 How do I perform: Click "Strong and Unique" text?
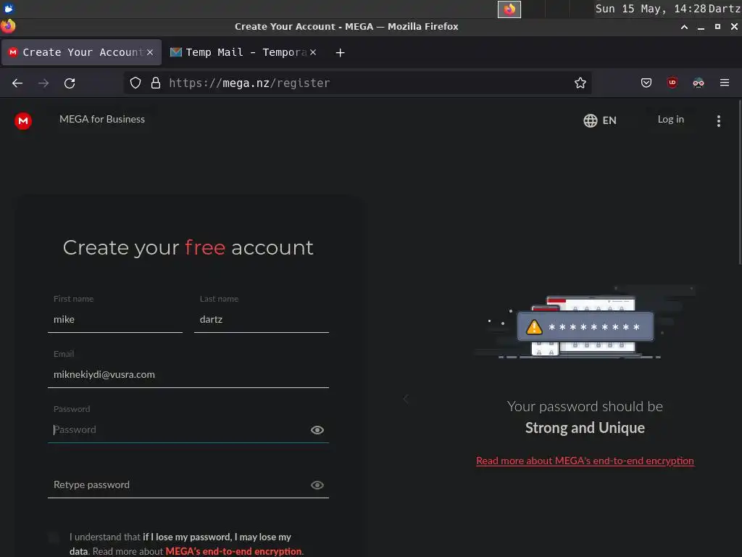585,428
